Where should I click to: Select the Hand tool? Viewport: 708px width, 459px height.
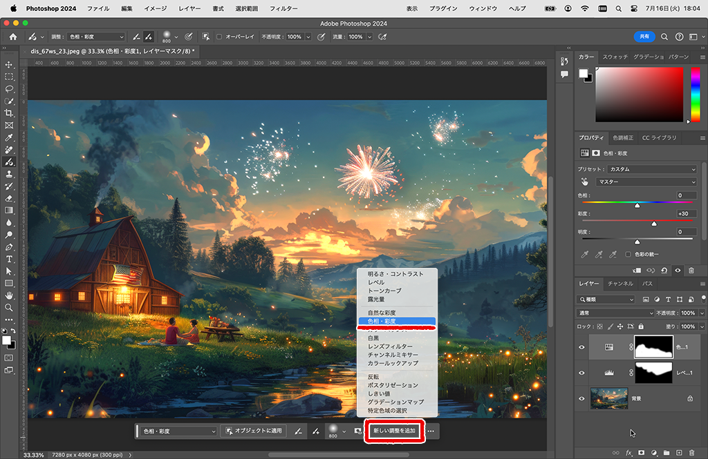[x=8, y=296]
